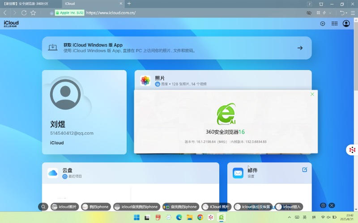Select 'icloud照片' search suggestion chip

point(64,207)
